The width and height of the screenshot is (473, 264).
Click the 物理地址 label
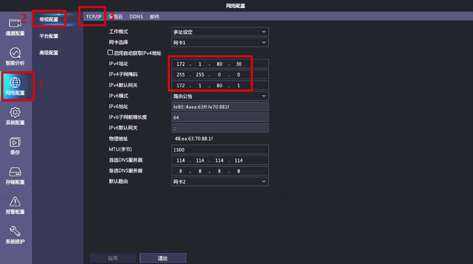point(118,139)
